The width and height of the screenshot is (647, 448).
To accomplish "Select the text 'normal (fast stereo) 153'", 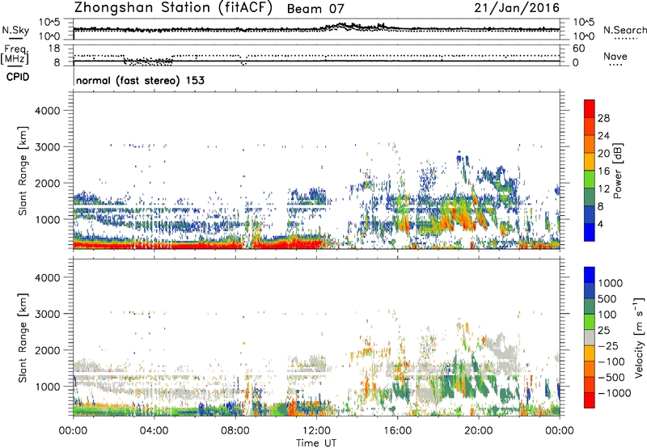I will click(x=140, y=80).
